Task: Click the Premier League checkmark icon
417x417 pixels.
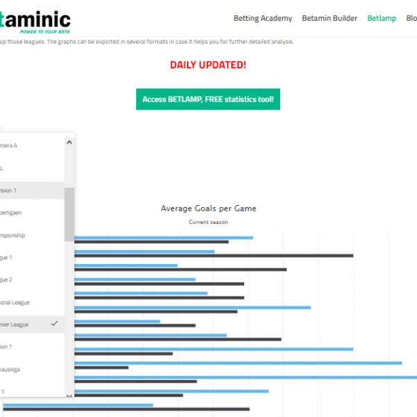Action: coord(54,324)
